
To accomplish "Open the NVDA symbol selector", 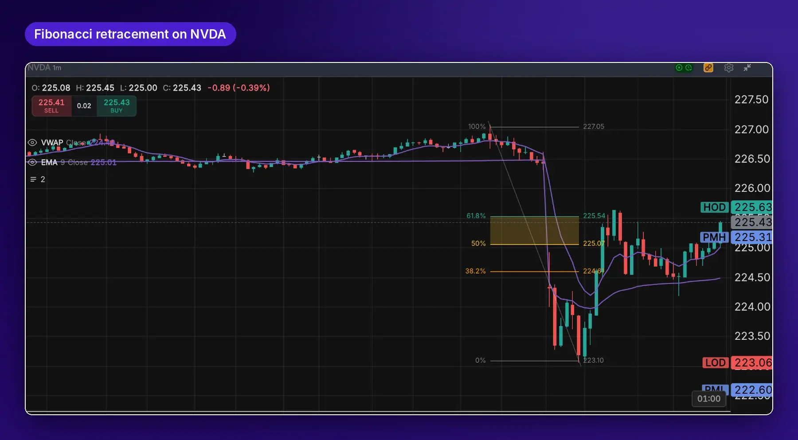I will [x=39, y=67].
